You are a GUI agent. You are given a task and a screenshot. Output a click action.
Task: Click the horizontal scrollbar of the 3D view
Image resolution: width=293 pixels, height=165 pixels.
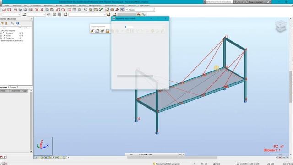click(172, 157)
